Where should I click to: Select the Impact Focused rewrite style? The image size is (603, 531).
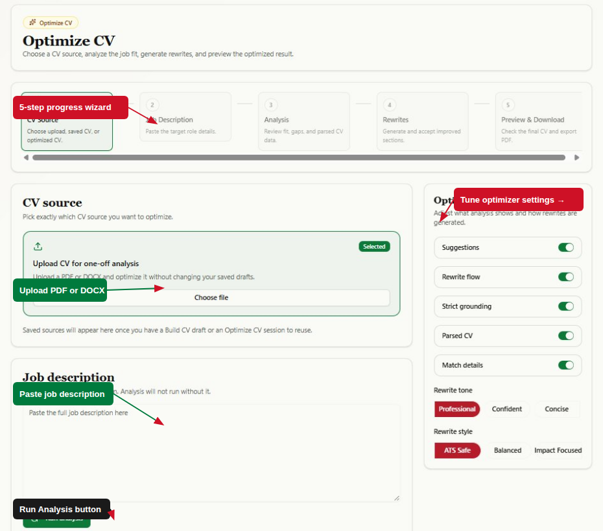[558, 450]
